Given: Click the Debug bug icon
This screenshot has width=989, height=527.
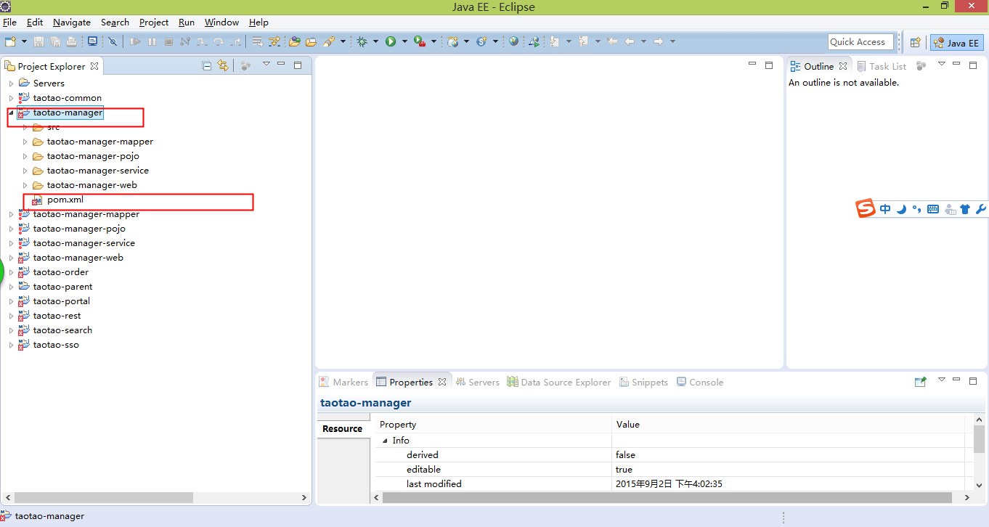Looking at the screenshot, I should pos(362,41).
